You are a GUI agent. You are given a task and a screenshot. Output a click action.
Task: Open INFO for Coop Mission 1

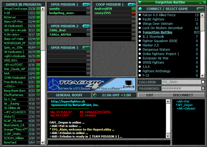tap(131, 5)
